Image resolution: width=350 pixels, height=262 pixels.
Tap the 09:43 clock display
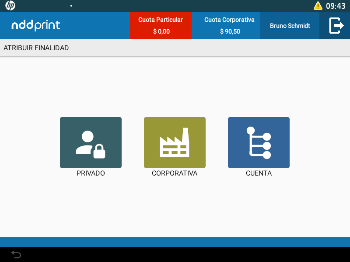pos(336,6)
